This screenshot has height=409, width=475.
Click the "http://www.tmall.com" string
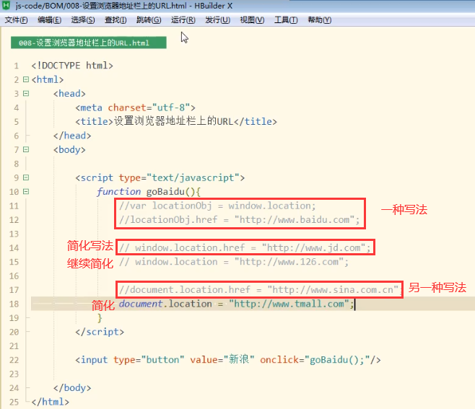pyautogui.click(x=289, y=304)
